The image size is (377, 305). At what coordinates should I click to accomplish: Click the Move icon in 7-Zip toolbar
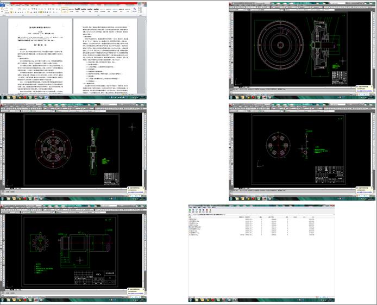coord(203,210)
